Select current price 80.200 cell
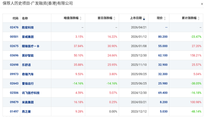204x117 pixels. [x=163, y=37]
